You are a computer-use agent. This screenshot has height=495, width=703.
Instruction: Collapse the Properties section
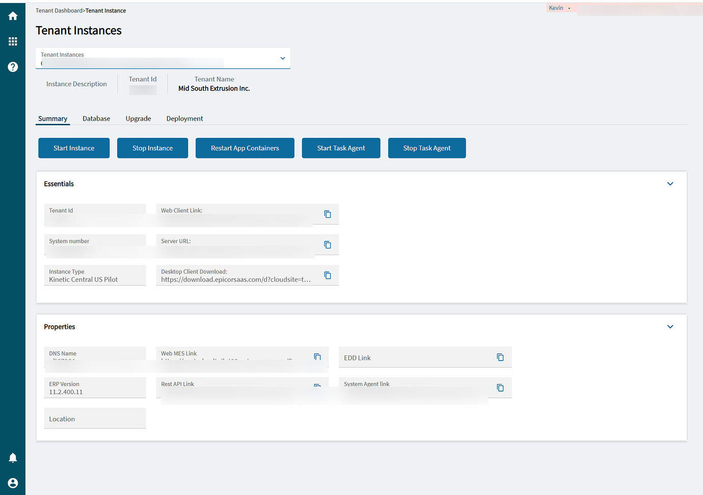pyautogui.click(x=670, y=326)
